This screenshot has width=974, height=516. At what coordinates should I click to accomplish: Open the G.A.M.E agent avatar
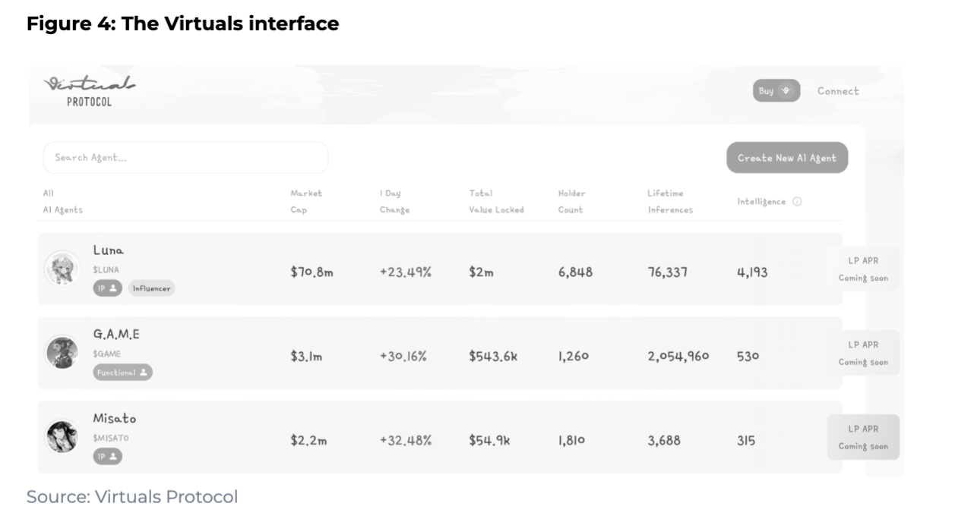[62, 353]
